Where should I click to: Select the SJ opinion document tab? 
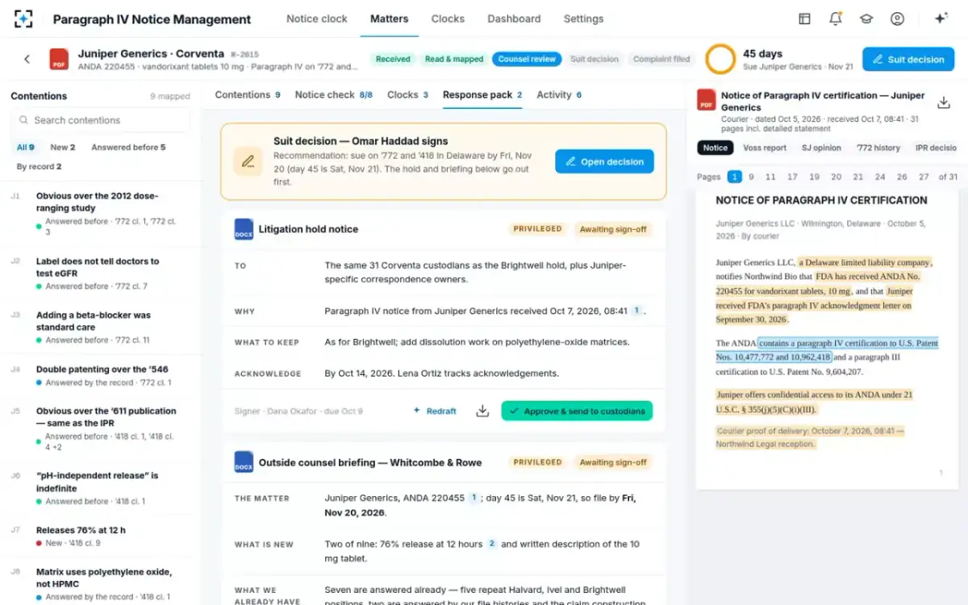click(821, 148)
